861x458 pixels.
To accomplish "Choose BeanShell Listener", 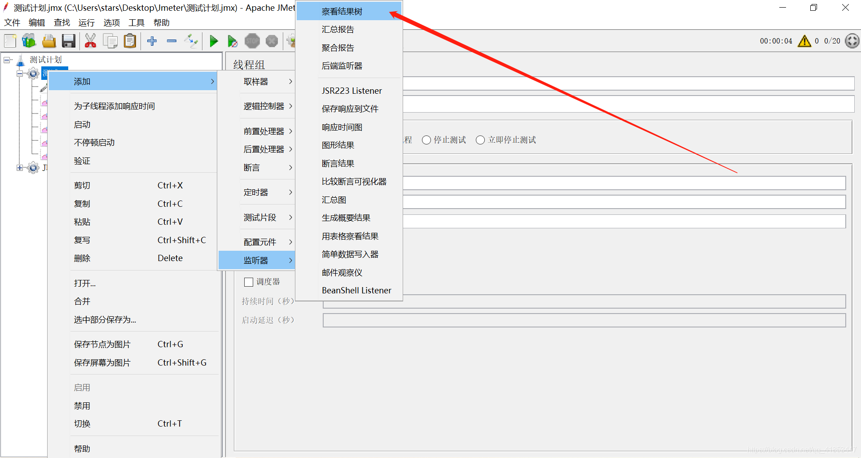I will (x=349, y=291).
